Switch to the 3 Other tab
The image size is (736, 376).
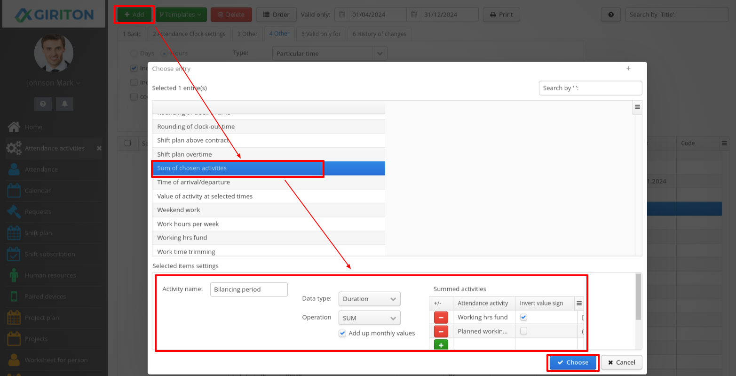click(x=247, y=34)
